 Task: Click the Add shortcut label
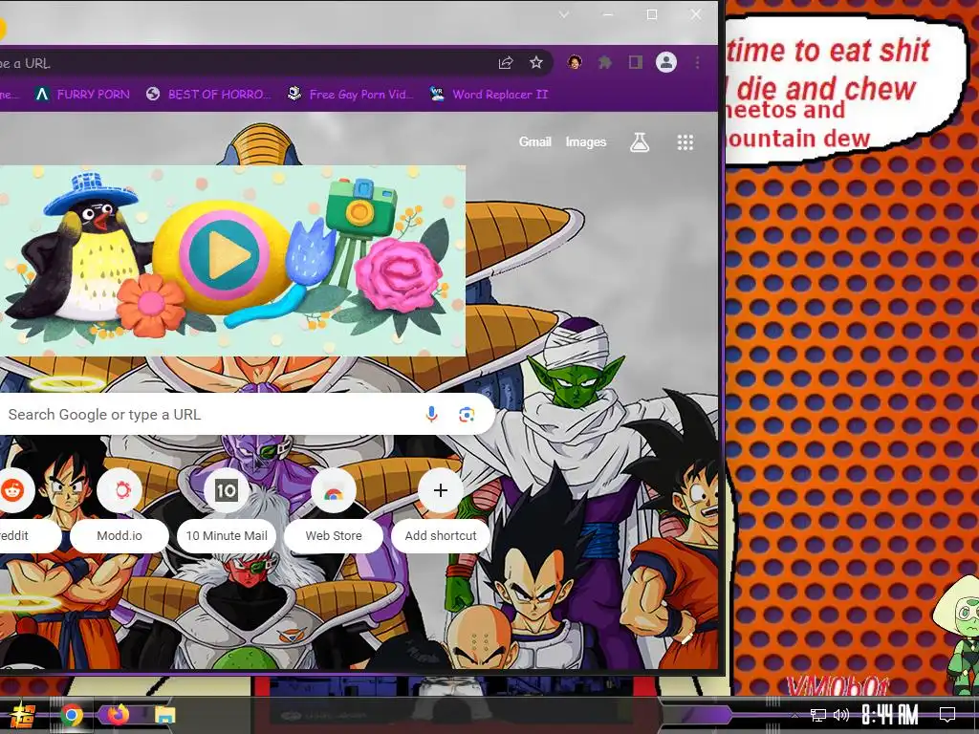[441, 535]
